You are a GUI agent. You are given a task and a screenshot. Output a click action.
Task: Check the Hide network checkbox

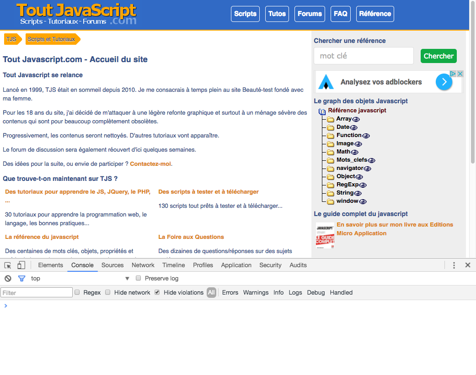pos(108,292)
